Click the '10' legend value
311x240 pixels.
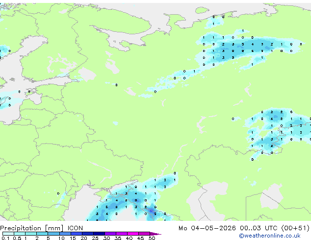[61, 238]
